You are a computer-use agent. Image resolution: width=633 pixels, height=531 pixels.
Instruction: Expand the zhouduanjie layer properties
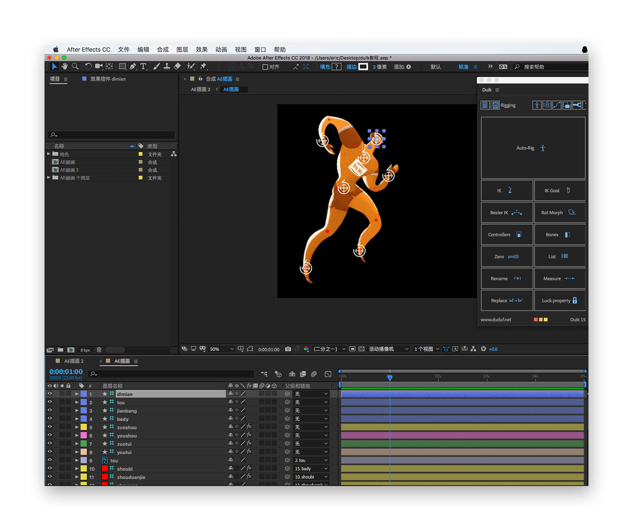(77, 477)
